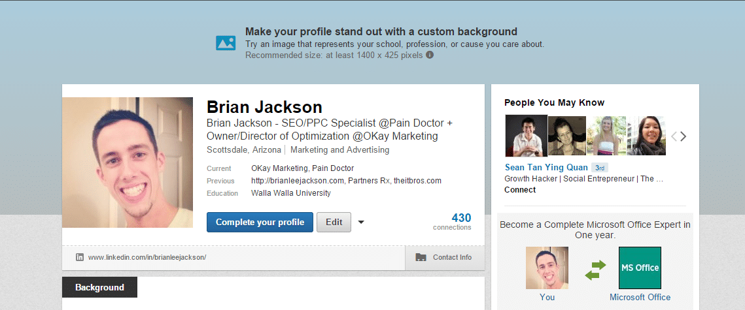Open Contact Info section

point(444,257)
